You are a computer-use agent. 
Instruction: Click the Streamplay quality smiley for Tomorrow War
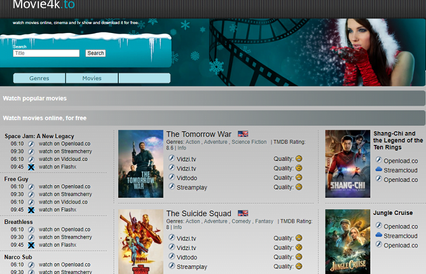(299, 187)
